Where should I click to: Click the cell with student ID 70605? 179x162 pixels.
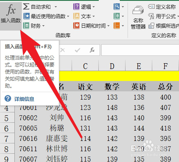[28, 128]
